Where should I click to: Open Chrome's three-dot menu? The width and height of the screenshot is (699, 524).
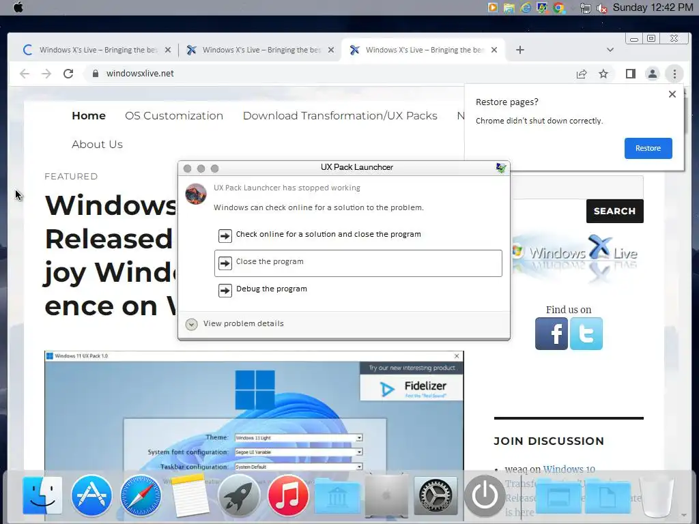(x=674, y=74)
